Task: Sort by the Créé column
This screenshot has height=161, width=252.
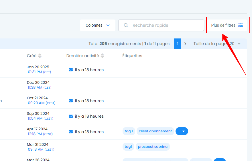Action: (x=34, y=56)
